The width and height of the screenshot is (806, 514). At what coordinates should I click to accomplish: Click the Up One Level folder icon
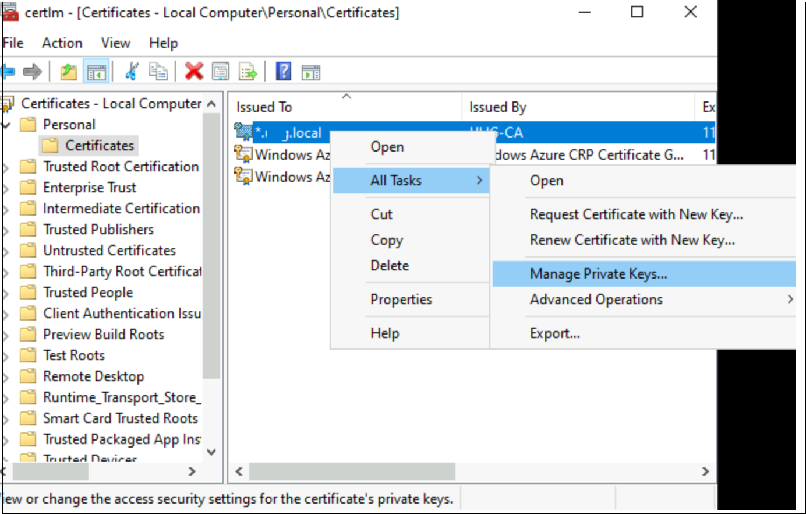67,72
